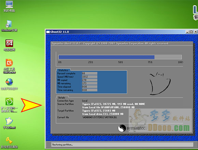Click the restore progress bar
198x150 pixels.
point(120,57)
